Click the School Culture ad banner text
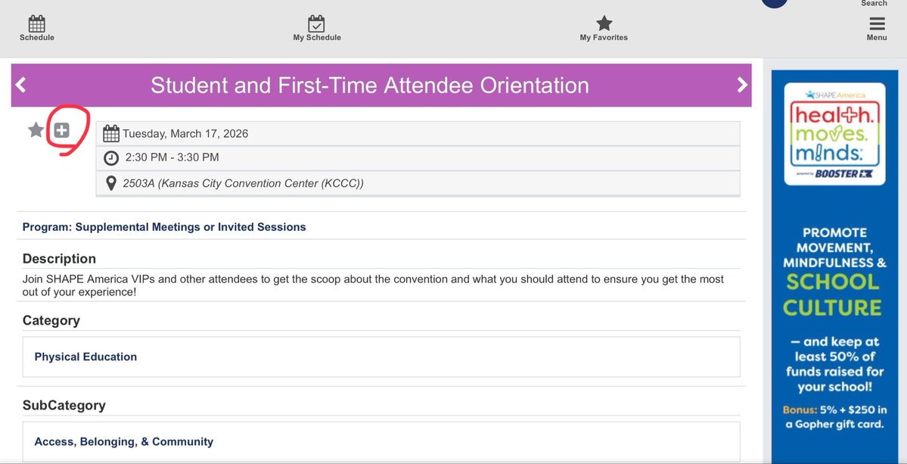Viewport: 907px width, 464px height. tap(832, 294)
